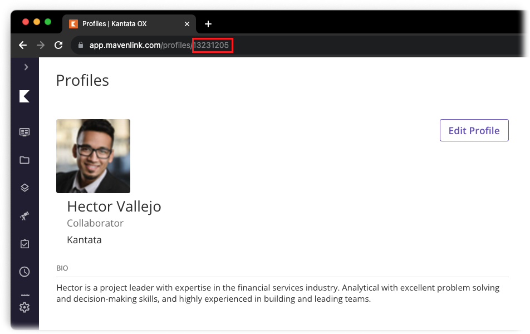Click the Collaborator role text
The width and height of the screenshot is (530, 334).
point(95,223)
